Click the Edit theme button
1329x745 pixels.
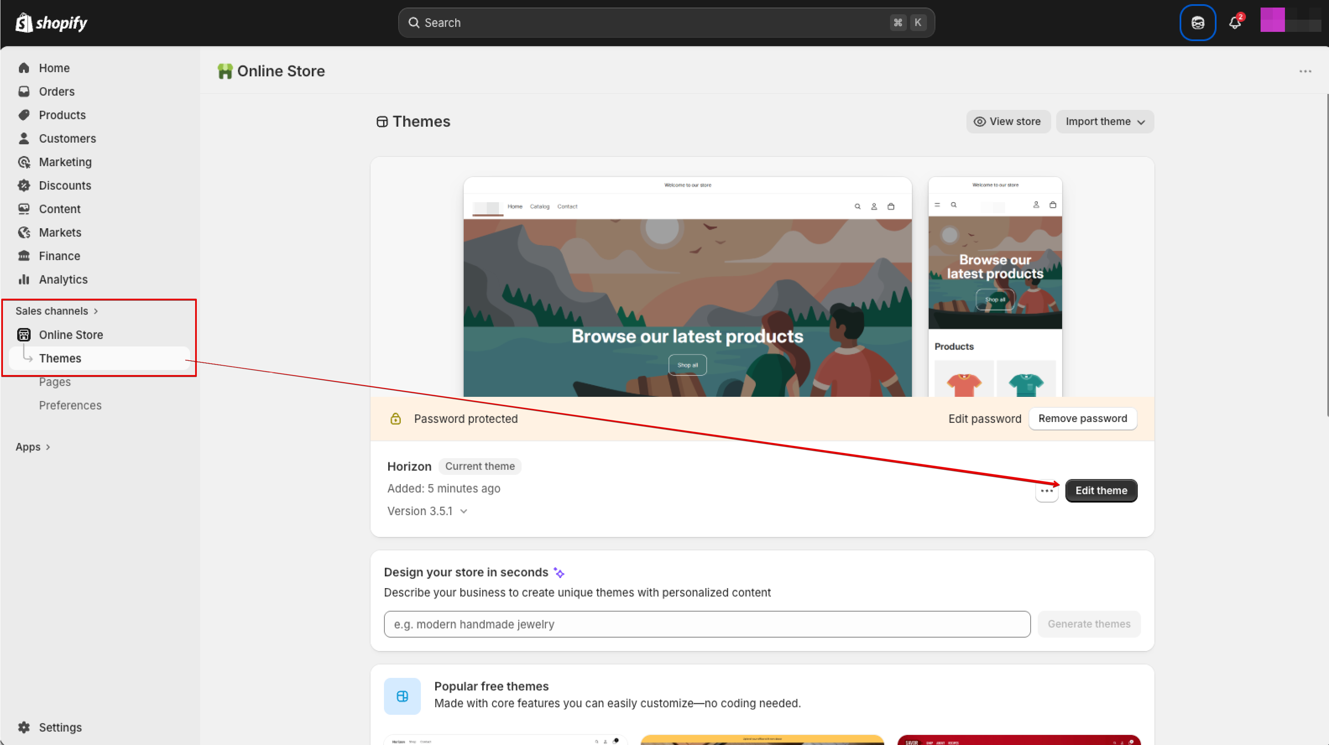pos(1101,491)
